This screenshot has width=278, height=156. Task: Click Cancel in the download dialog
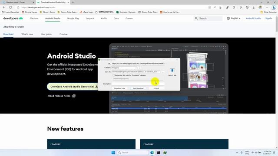tap(156, 88)
